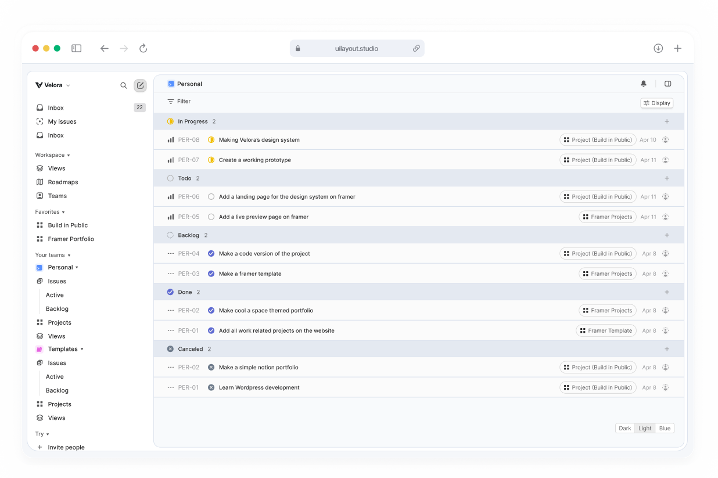Click priority bars icon on PER-05
718x478 pixels.
click(171, 217)
